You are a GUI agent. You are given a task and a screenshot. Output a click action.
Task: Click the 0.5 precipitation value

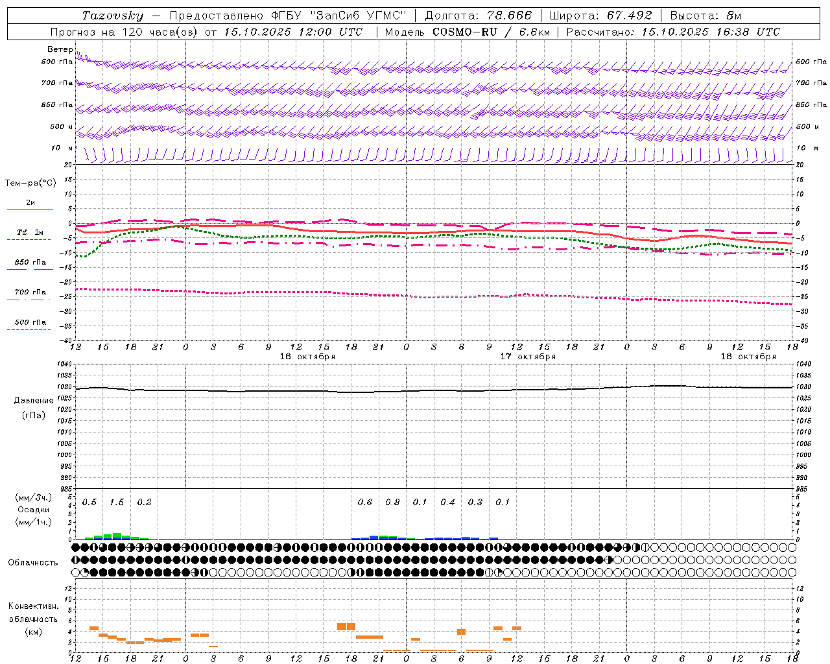89,503
